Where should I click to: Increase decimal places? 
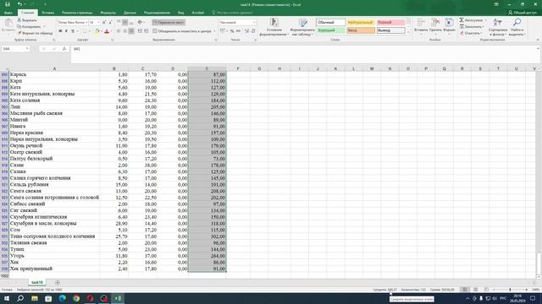pos(246,31)
